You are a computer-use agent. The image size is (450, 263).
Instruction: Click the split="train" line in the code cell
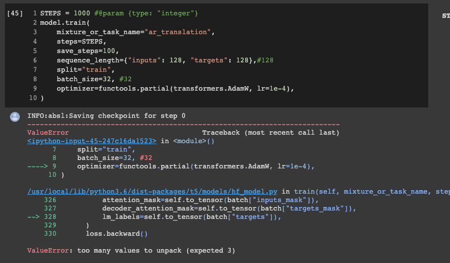(85, 70)
